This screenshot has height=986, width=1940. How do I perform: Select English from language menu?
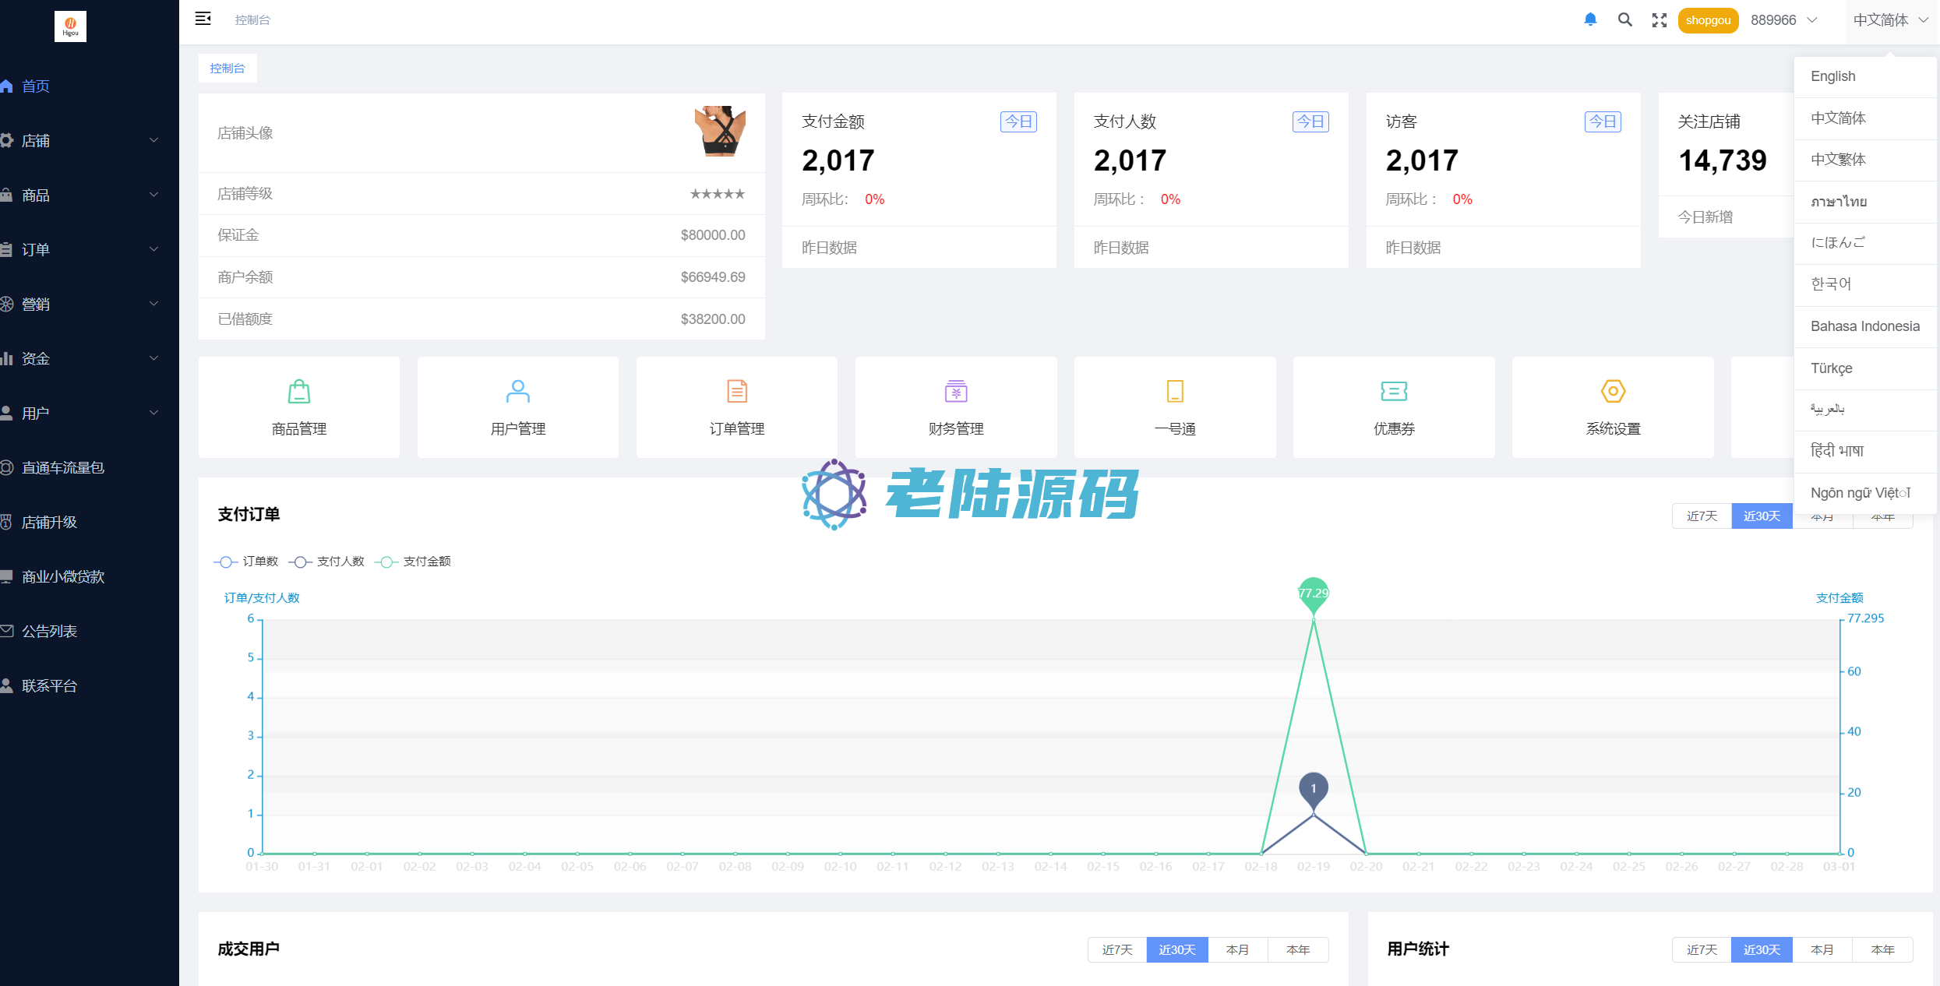(1833, 76)
